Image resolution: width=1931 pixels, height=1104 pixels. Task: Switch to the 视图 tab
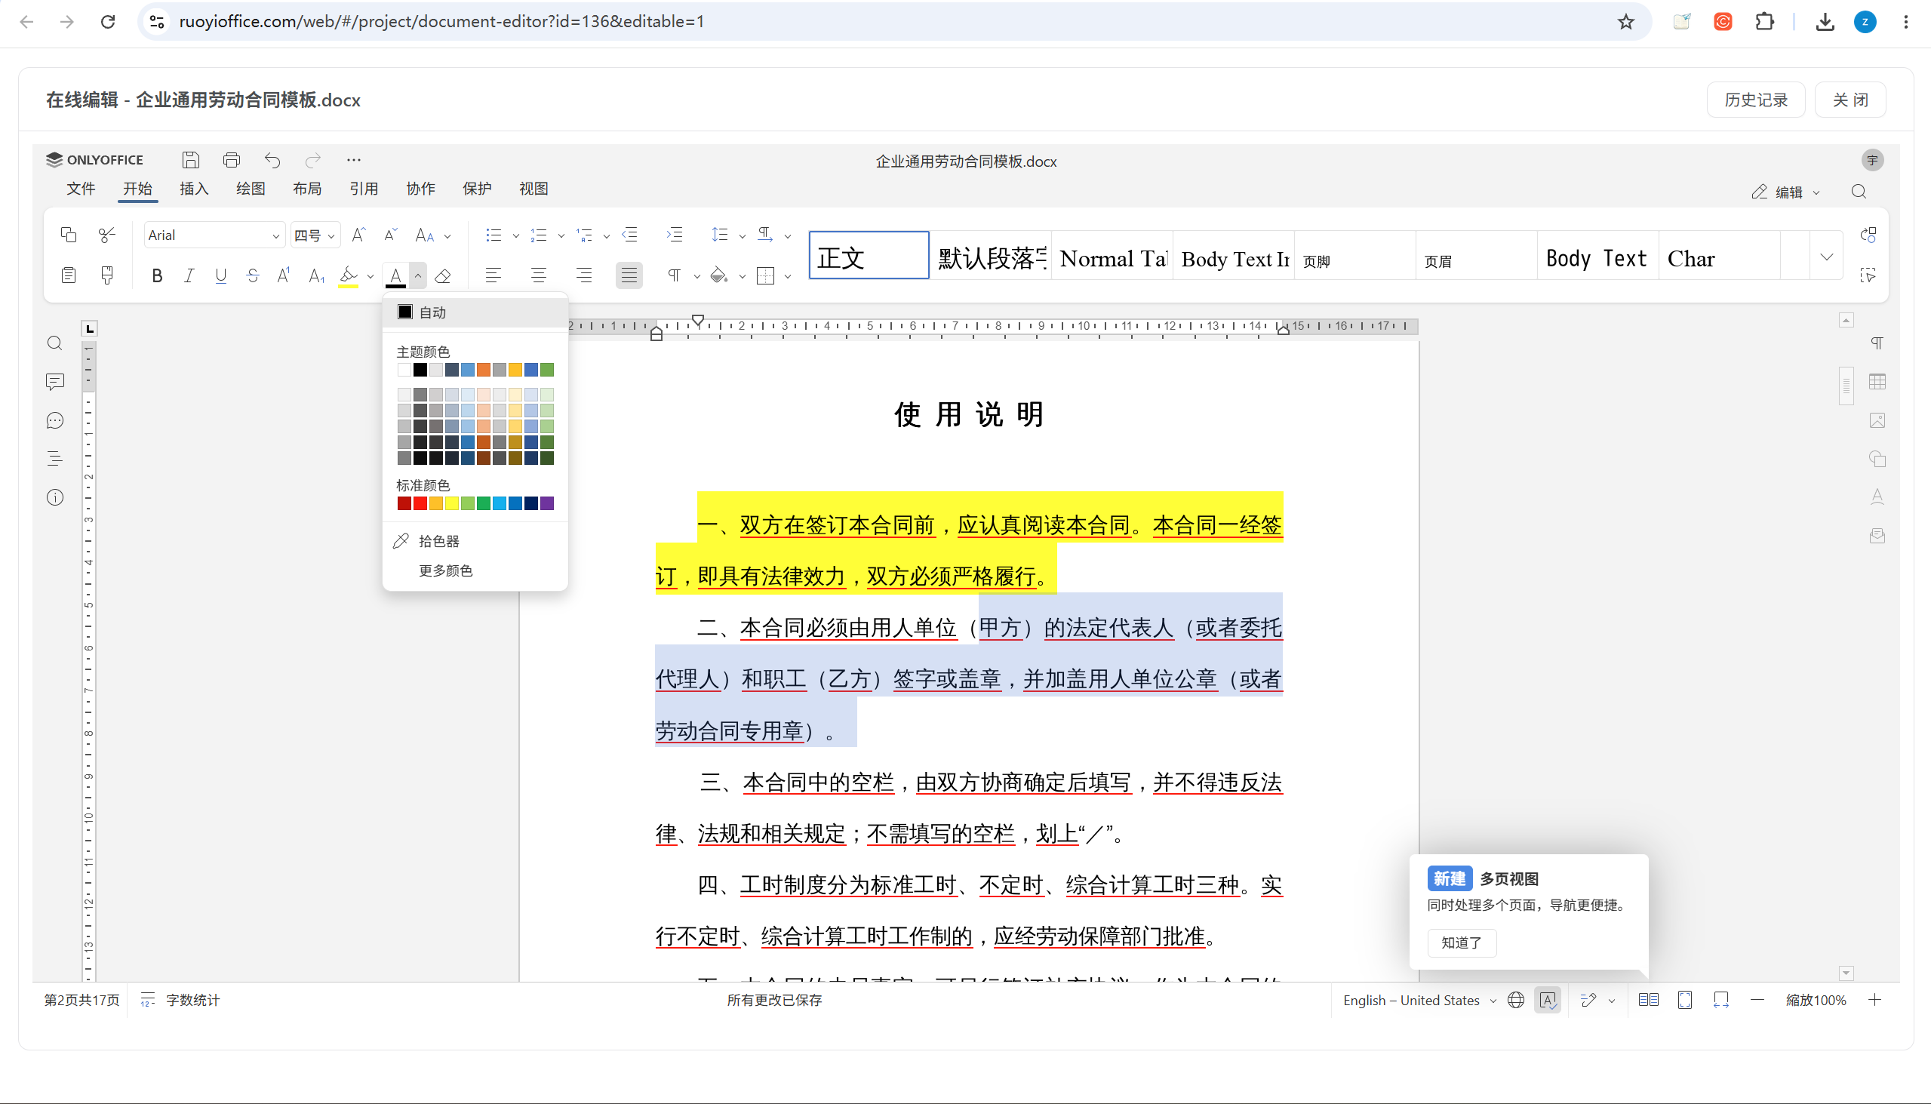point(533,189)
